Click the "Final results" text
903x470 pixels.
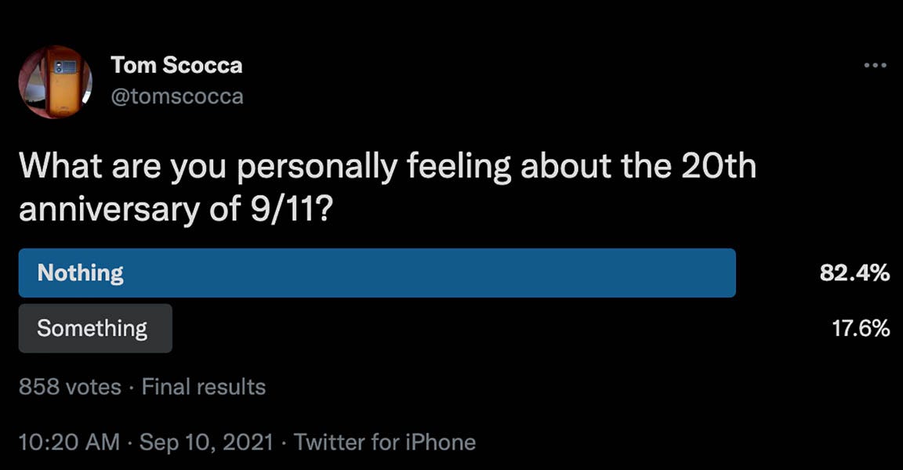tap(204, 387)
